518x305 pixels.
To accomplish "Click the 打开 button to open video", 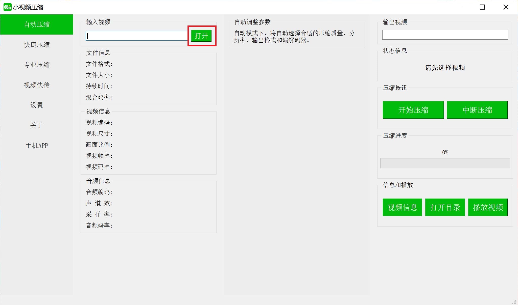I will point(201,36).
